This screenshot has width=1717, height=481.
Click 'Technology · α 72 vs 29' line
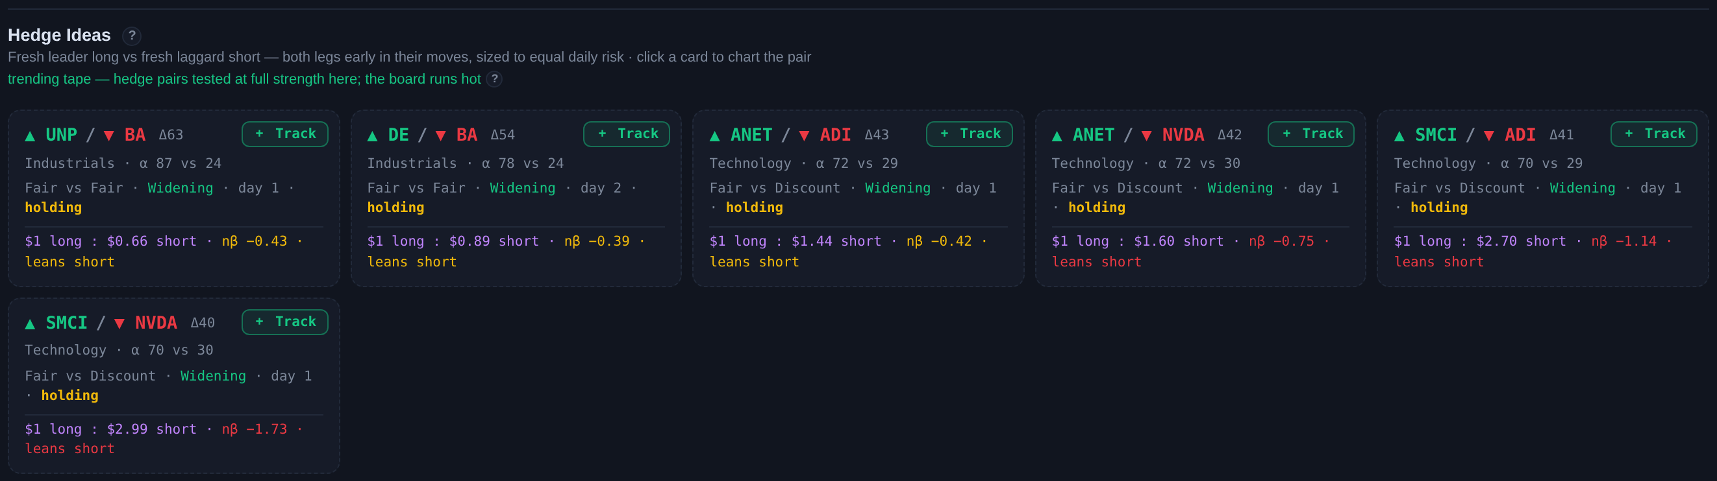(804, 163)
